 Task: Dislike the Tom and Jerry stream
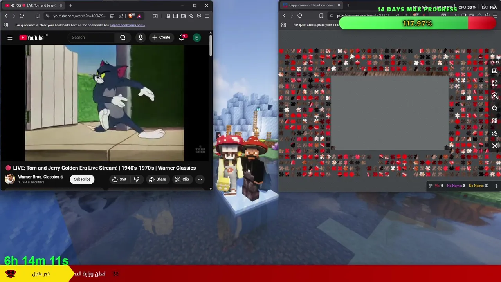coord(137,179)
